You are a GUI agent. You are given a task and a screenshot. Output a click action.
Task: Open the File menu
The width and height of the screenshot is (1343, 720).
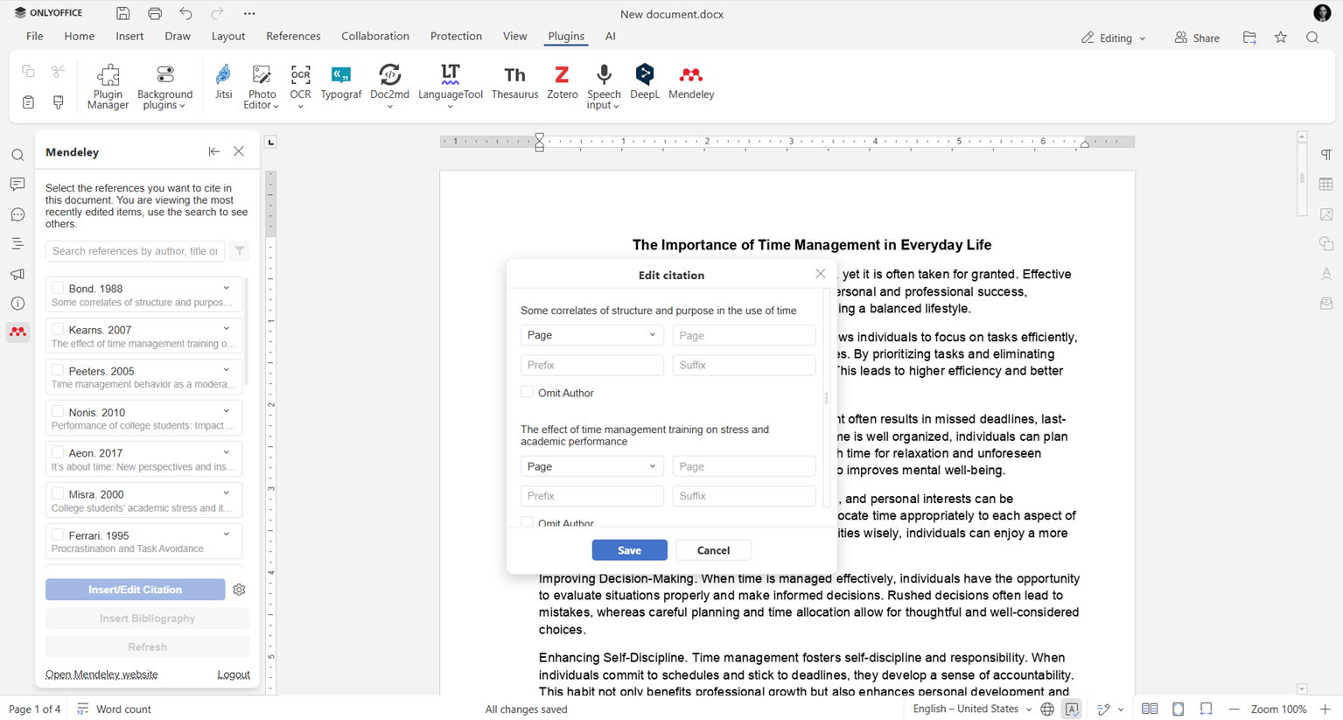click(x=34, y=36)
